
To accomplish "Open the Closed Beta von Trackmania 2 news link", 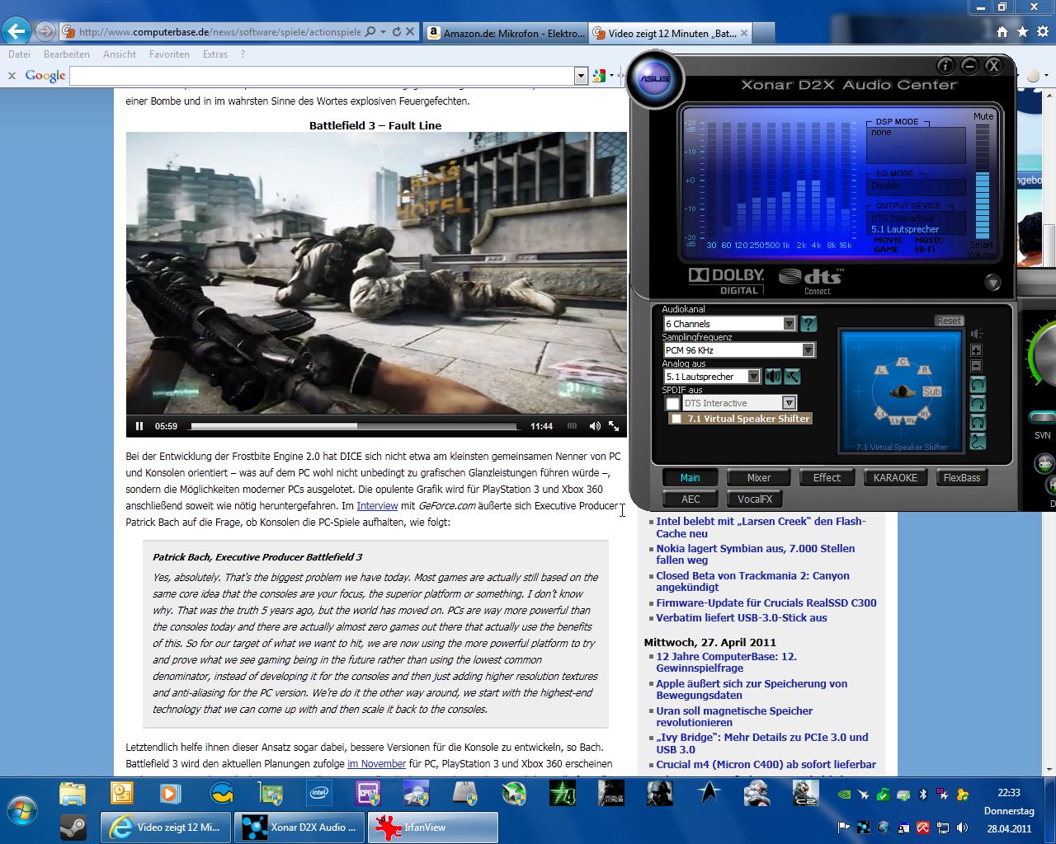I will (752, 581).
